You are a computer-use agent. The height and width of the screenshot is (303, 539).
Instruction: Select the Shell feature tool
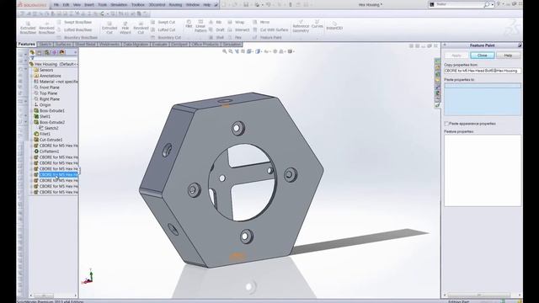(216, 37)
